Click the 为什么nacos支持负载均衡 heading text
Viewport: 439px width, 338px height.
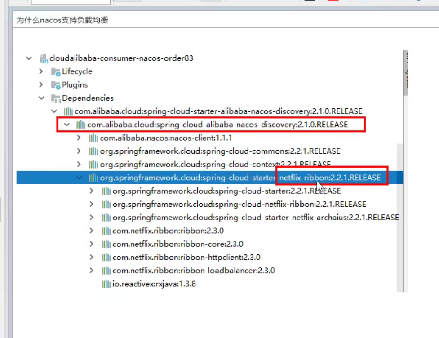click(62, 20)
